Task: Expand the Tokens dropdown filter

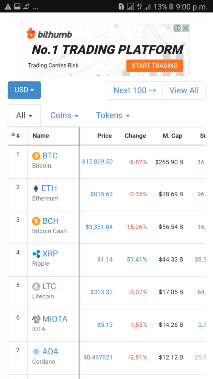Action: coord(113,115)
